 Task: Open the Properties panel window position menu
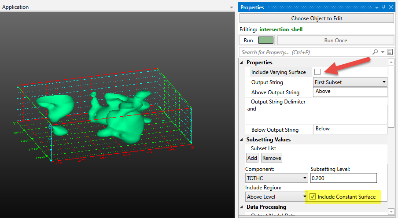376,7
